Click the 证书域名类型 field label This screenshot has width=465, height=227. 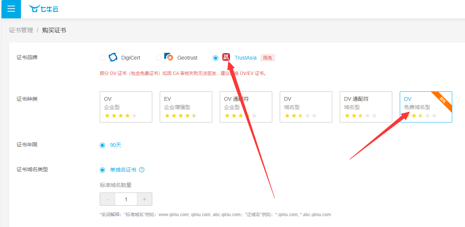pyautogui.click(x=32, y=169)
